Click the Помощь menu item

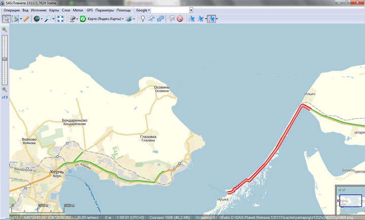(x=124, y=10)
